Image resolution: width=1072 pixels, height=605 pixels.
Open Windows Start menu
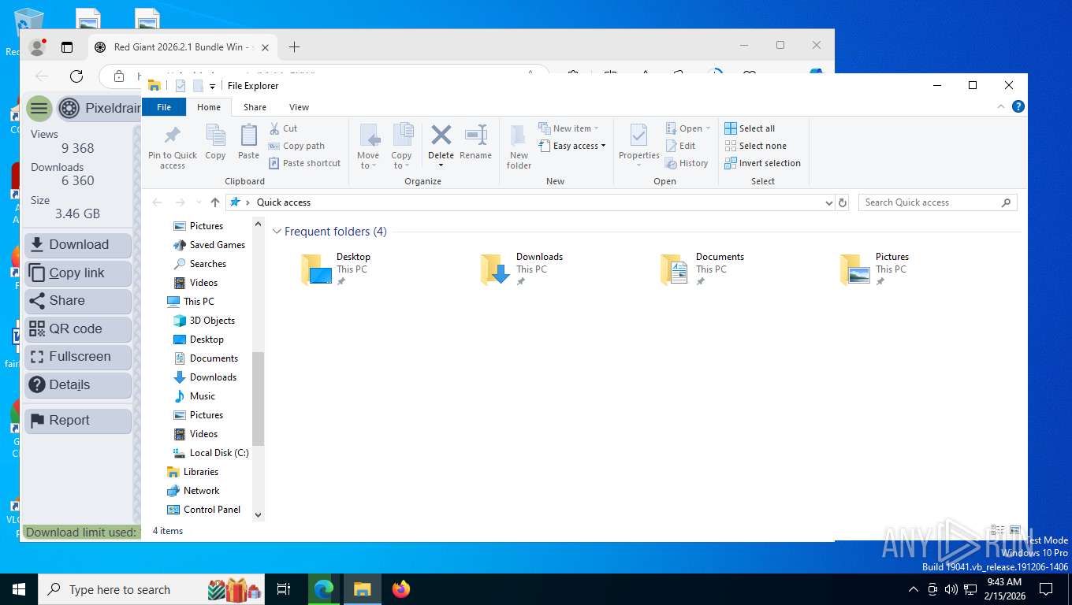tap(19, 589)
